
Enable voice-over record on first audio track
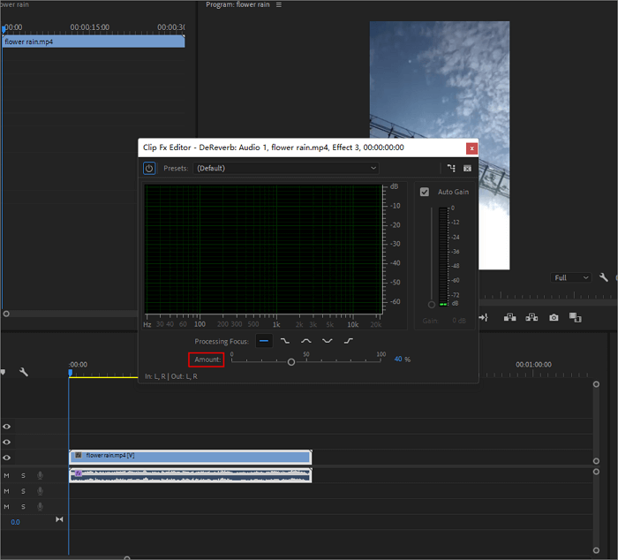click(41, 475)
